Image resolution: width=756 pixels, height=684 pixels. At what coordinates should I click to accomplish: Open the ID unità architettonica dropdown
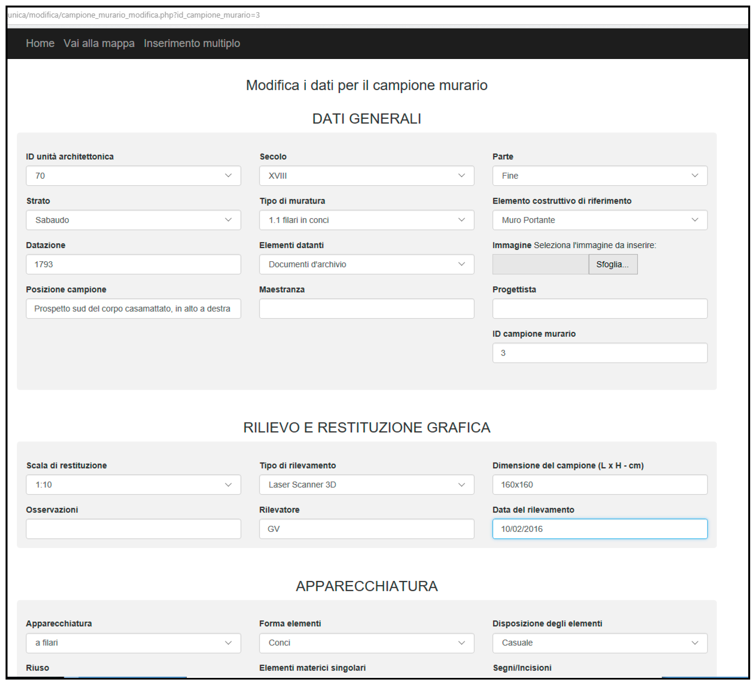click(x=133, y=176)
